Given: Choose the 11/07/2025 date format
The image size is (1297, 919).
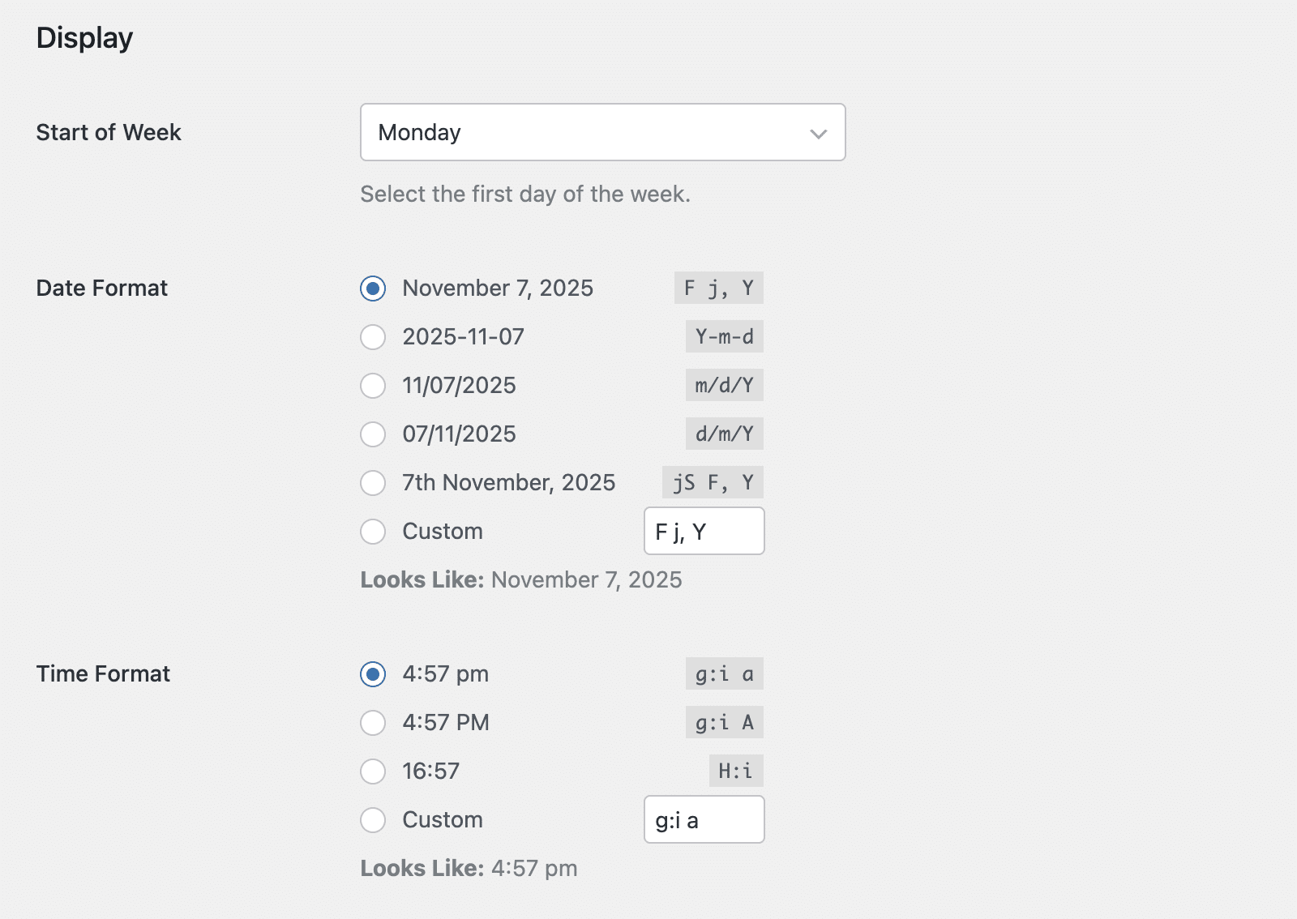Looking at the screenshot, I should pyautogui.click(x=372, y=385).
